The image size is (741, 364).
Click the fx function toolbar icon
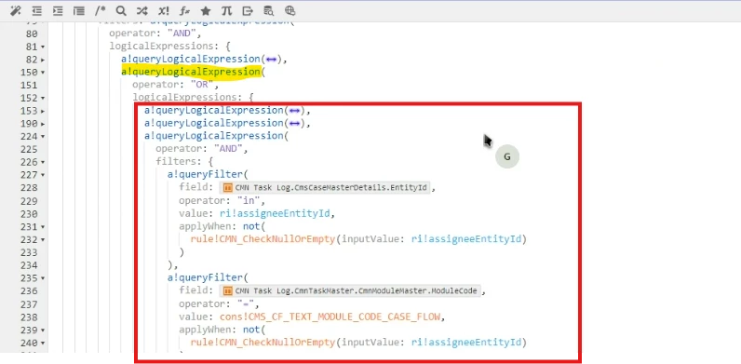tap(184, 11)
